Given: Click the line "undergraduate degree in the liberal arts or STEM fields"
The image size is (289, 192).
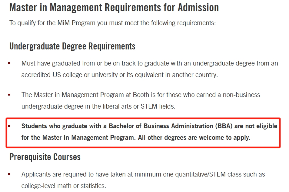Looking at the screenshot, I should coord(98,106).
